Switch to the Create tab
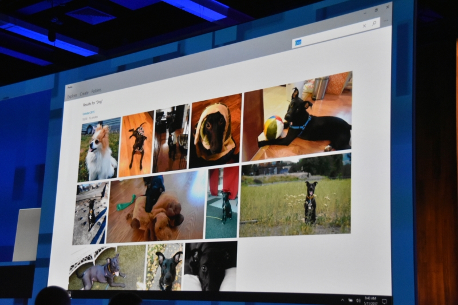This screenshot has width=458, height=305. [84, 93]
